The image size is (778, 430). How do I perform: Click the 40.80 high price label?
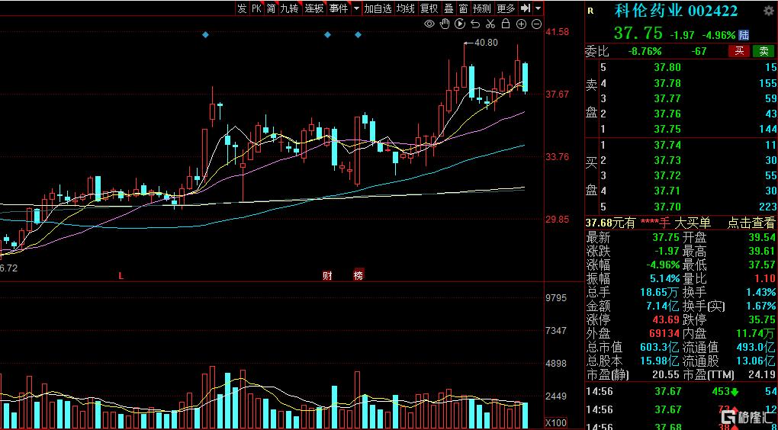[x=486, y=43]
